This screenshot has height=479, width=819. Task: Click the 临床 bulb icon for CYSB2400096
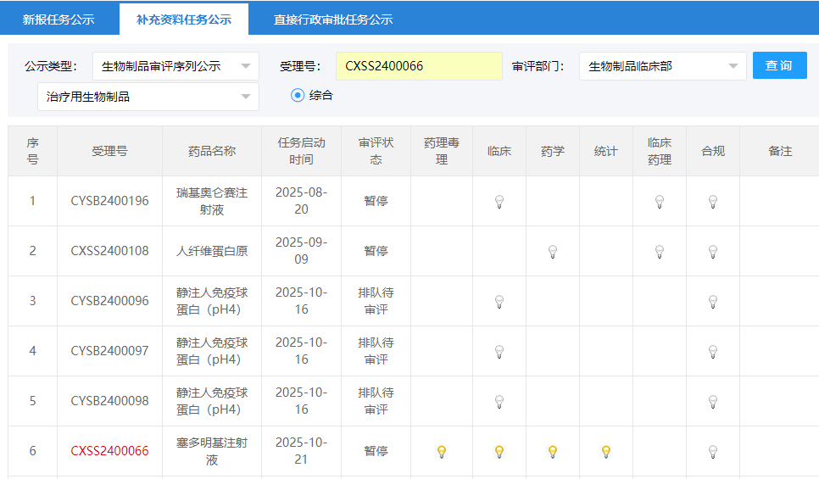(x=499, y=302)
